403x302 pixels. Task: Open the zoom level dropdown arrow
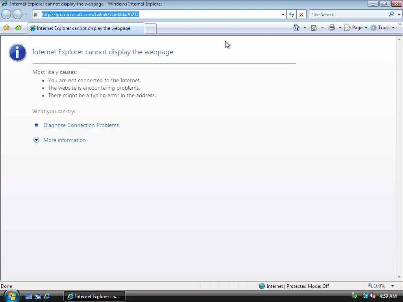coord(392,286)
